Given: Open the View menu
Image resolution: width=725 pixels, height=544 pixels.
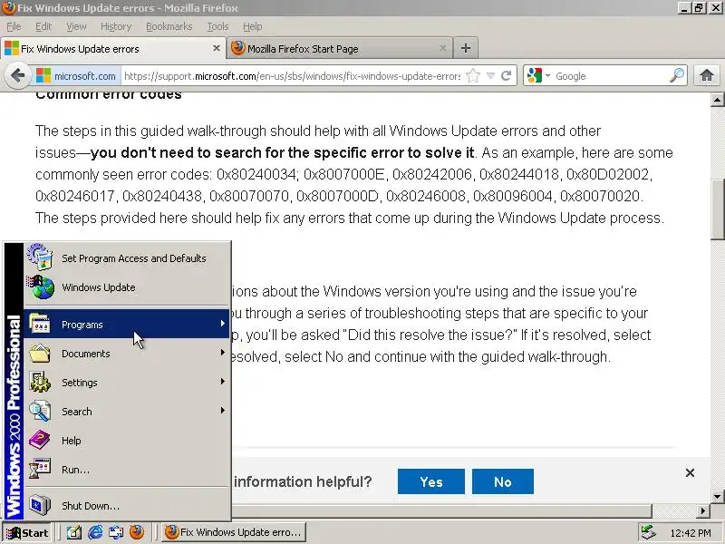Looking at the screenshot, I should point(76,26).
